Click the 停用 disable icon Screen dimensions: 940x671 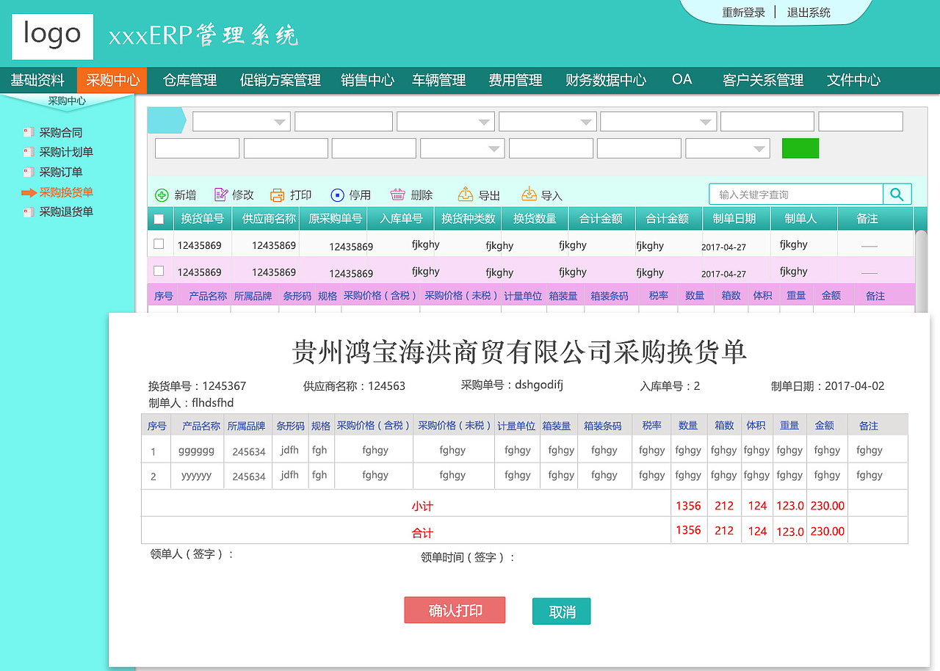tap(337, 195)
